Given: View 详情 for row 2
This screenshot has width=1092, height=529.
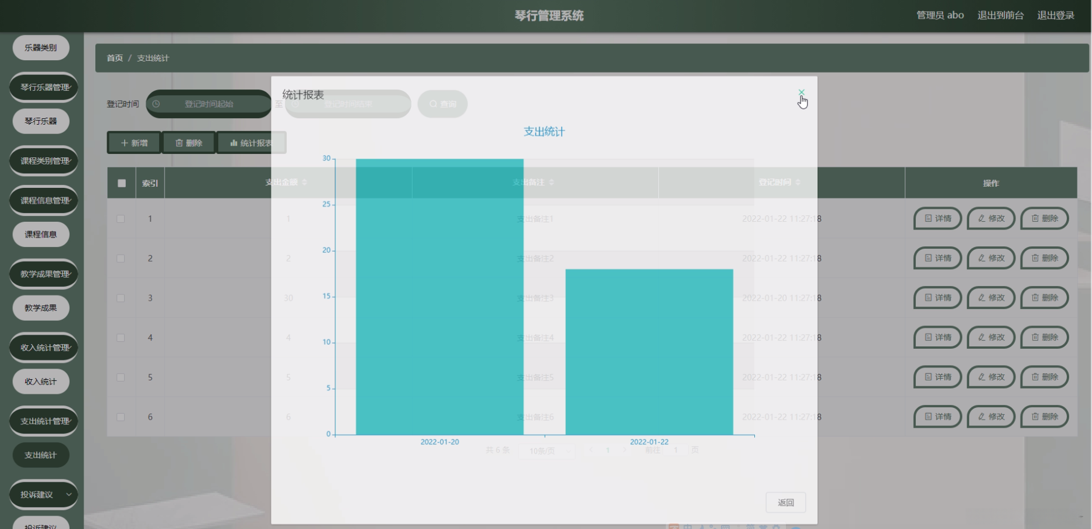Looking at the screenshot, I should pyautogui.click(x=938, y=258).
